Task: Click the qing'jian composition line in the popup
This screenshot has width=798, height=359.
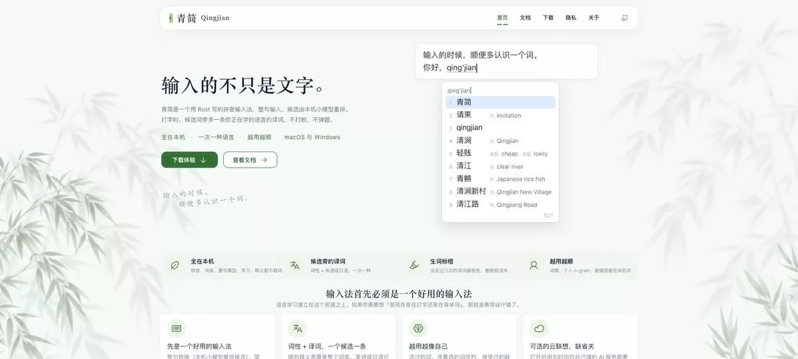Action: click(x=459, y=90)
